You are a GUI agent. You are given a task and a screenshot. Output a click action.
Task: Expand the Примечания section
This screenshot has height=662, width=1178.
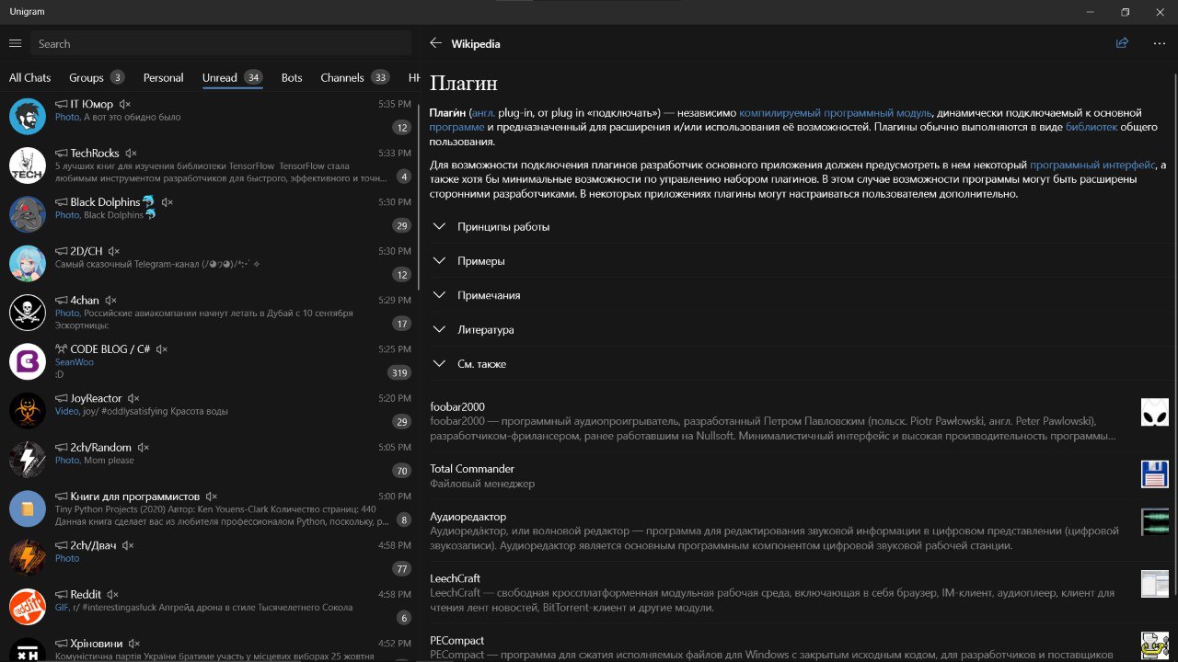(x=799, y=295)
